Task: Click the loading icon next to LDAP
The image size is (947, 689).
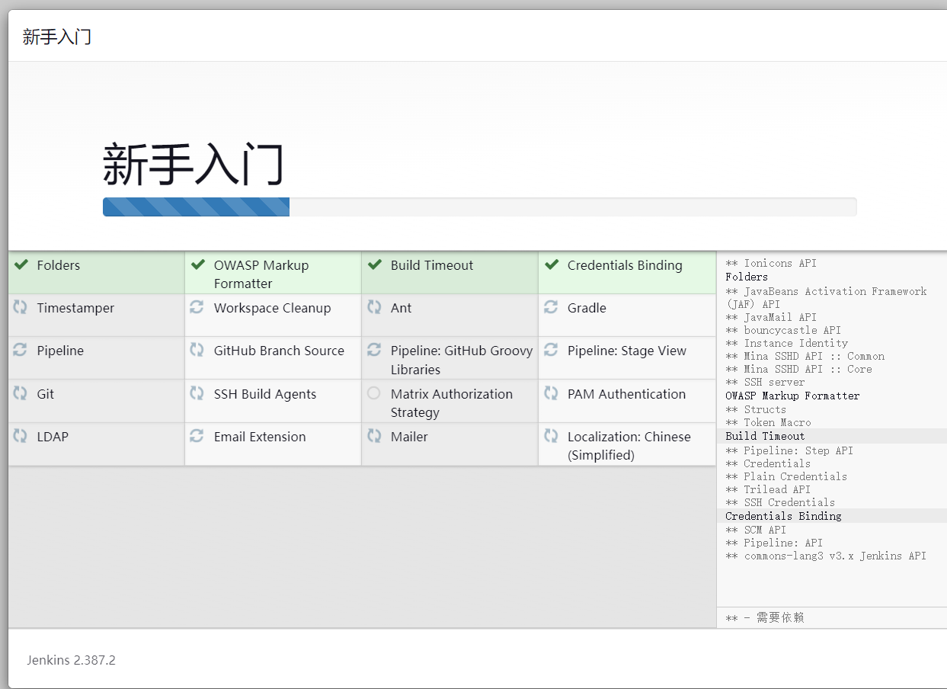Action: tap(21, 437)
